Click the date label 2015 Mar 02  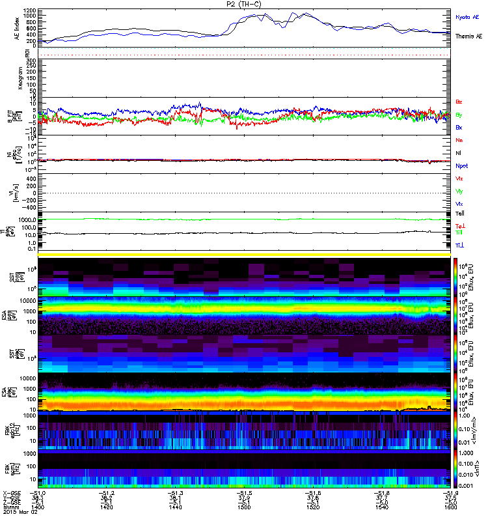(x=20, y=512)
